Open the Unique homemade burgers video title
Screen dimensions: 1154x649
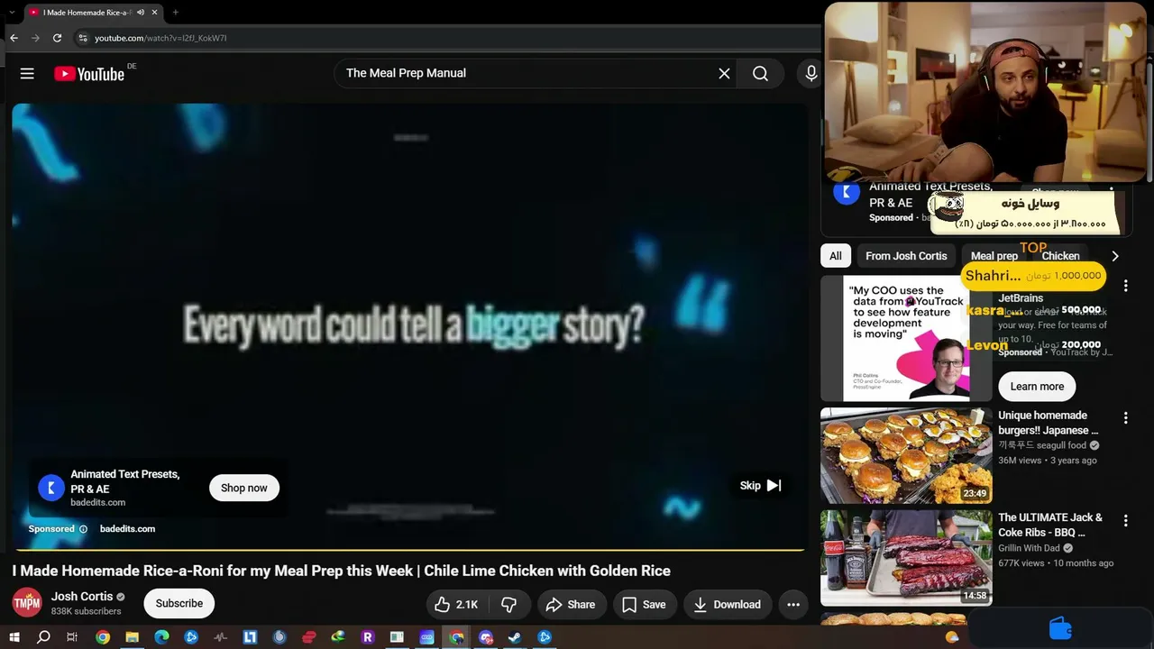(x=1048, y=423)
